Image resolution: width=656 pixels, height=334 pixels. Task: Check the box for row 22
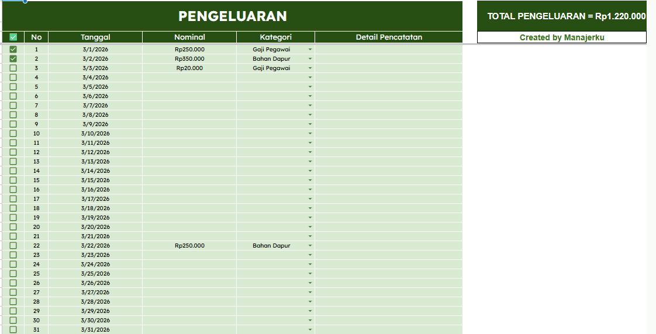(13, 245)
